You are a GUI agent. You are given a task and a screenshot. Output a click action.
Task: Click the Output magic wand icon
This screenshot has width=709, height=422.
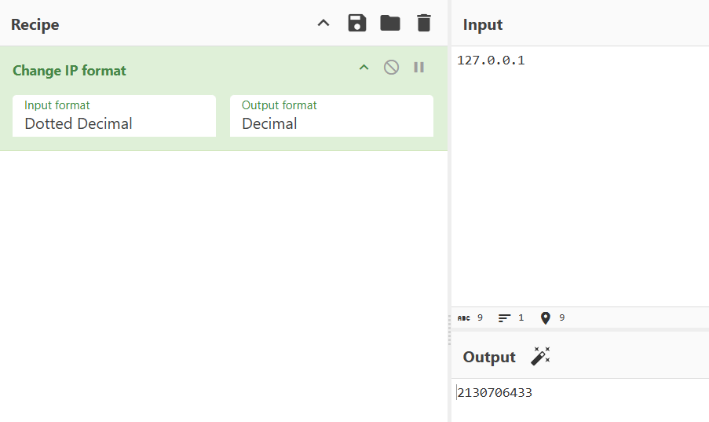click(540, 356)
